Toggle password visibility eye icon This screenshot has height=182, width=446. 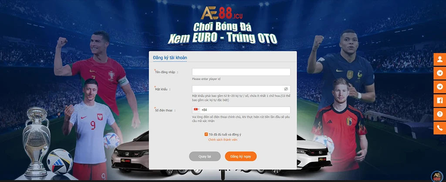[x=286, y=89]
